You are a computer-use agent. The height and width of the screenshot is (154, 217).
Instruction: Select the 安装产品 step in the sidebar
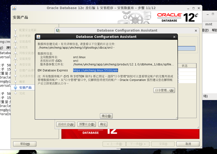(x=25, y=87)
